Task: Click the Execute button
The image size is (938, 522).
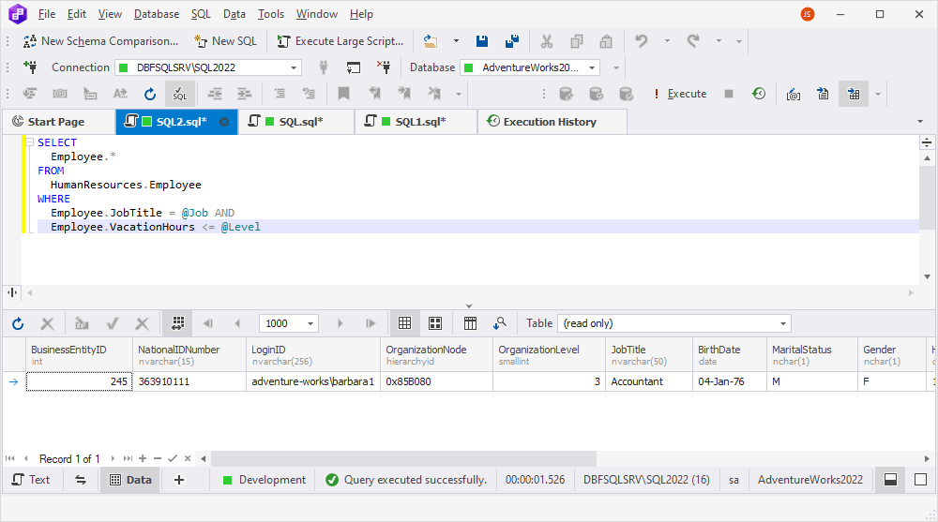Action: (679, 94)
